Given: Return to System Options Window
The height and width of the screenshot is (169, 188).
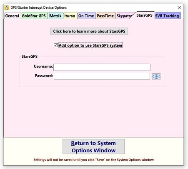Looking at the screenshot, I should pos(93,147).
